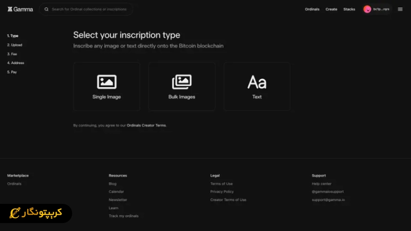Select step 1. Type
The width and height of the screenshot is (411, 231).
[x=13, y=36]
